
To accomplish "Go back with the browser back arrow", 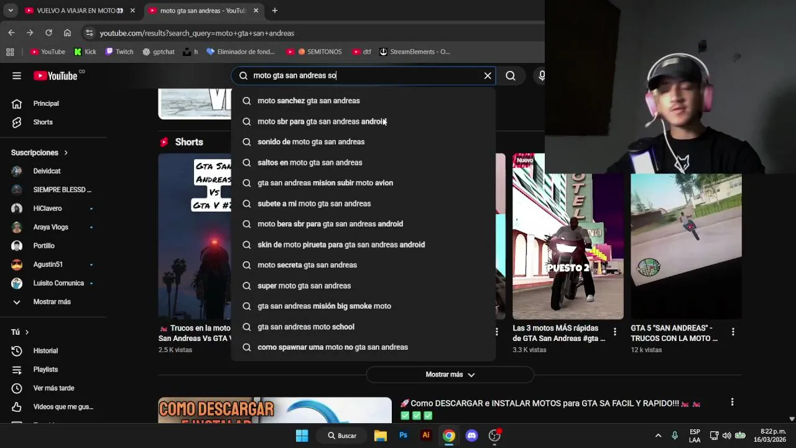I will (x=11, y=32).
